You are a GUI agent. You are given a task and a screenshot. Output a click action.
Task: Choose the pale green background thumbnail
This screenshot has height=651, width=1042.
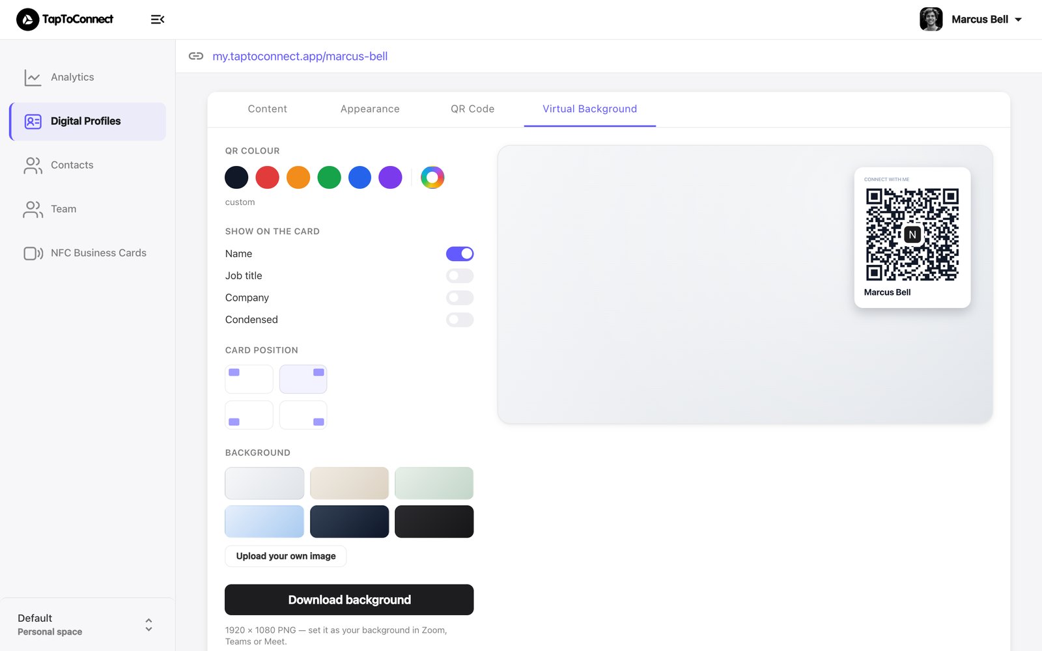pyautogui.click(x=434, y=483)
